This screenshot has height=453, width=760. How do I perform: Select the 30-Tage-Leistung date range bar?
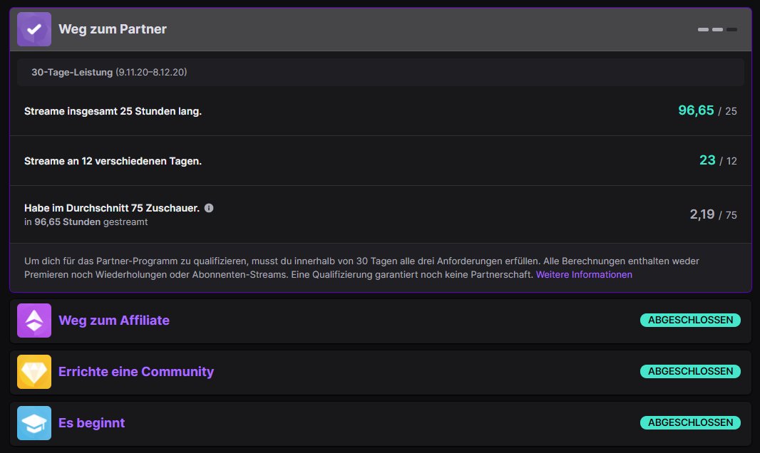tap(381, 72)
